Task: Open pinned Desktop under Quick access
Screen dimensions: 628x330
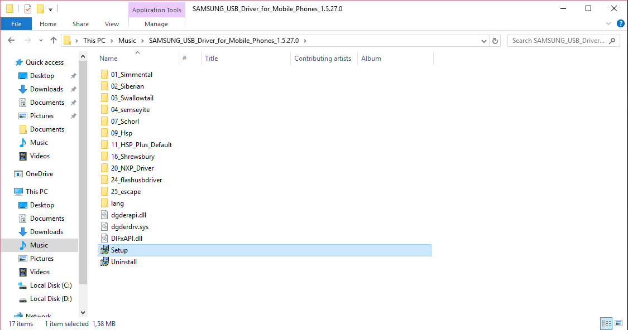Action: 42,76
